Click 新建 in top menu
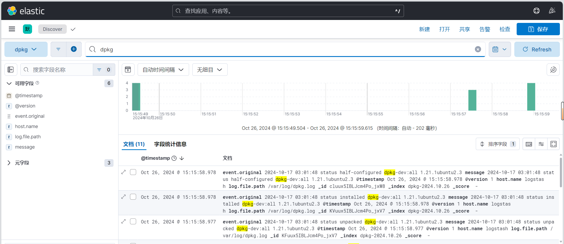This screenshot has height=244, width=564. 425,29
